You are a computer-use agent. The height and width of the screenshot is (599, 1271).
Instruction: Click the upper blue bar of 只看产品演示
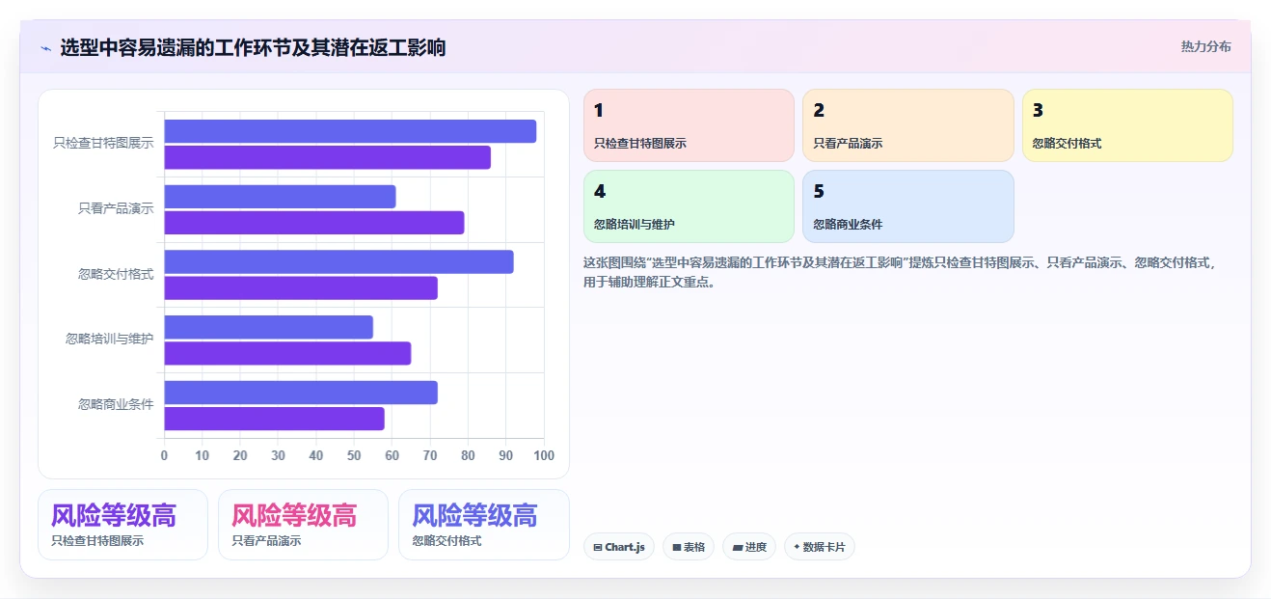[281, 197]
